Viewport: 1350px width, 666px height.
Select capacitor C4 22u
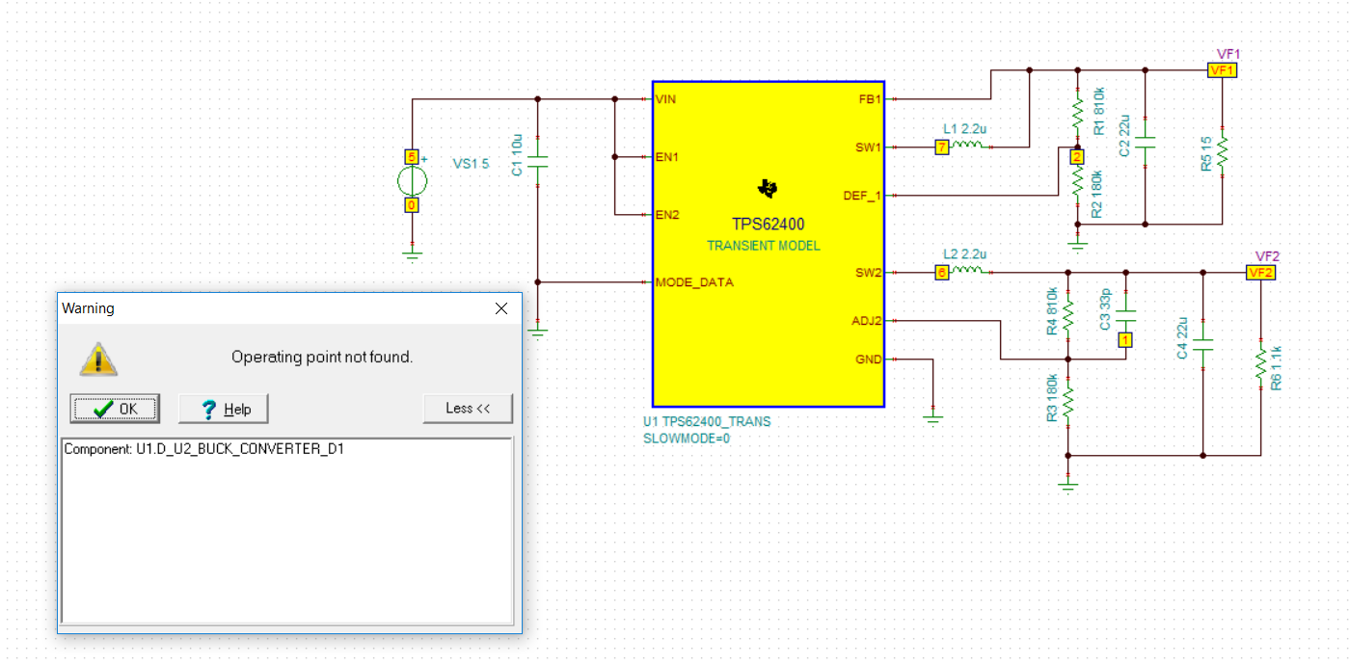(x=1202, y=345)
